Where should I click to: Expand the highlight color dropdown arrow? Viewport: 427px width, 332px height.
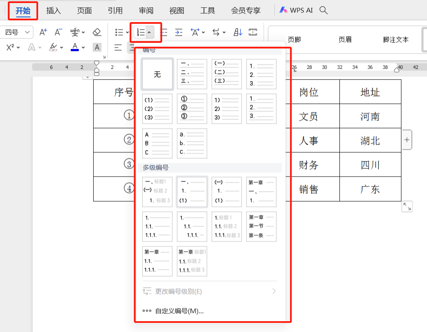(x=62, y=48)
